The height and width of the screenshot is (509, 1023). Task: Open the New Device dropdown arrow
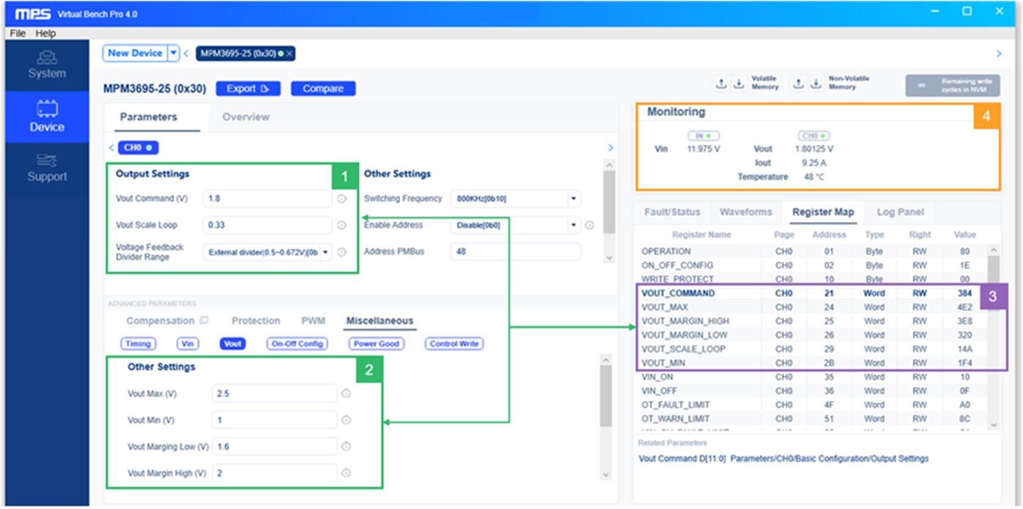[174, 53]
